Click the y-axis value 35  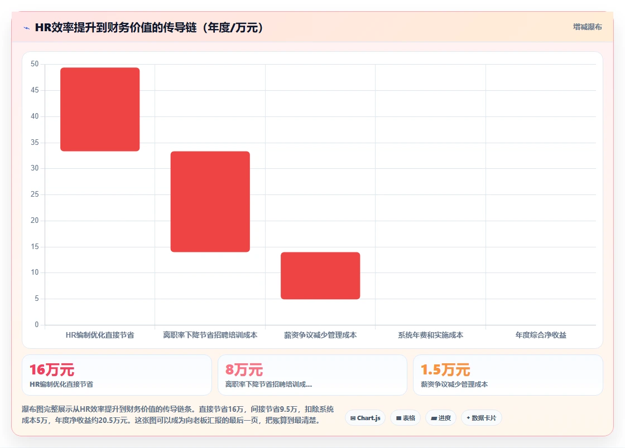[x=35, y=143]
